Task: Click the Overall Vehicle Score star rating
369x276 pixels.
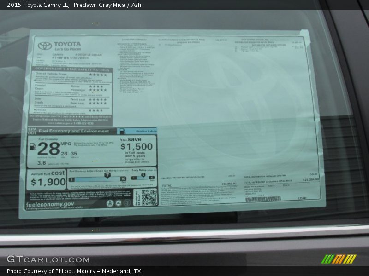Action: tap(98, 75)
